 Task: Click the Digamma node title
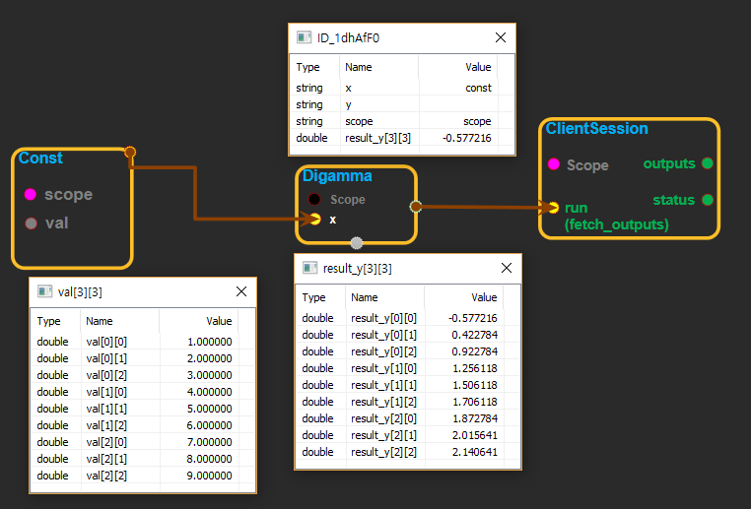[x=336, y=176]
